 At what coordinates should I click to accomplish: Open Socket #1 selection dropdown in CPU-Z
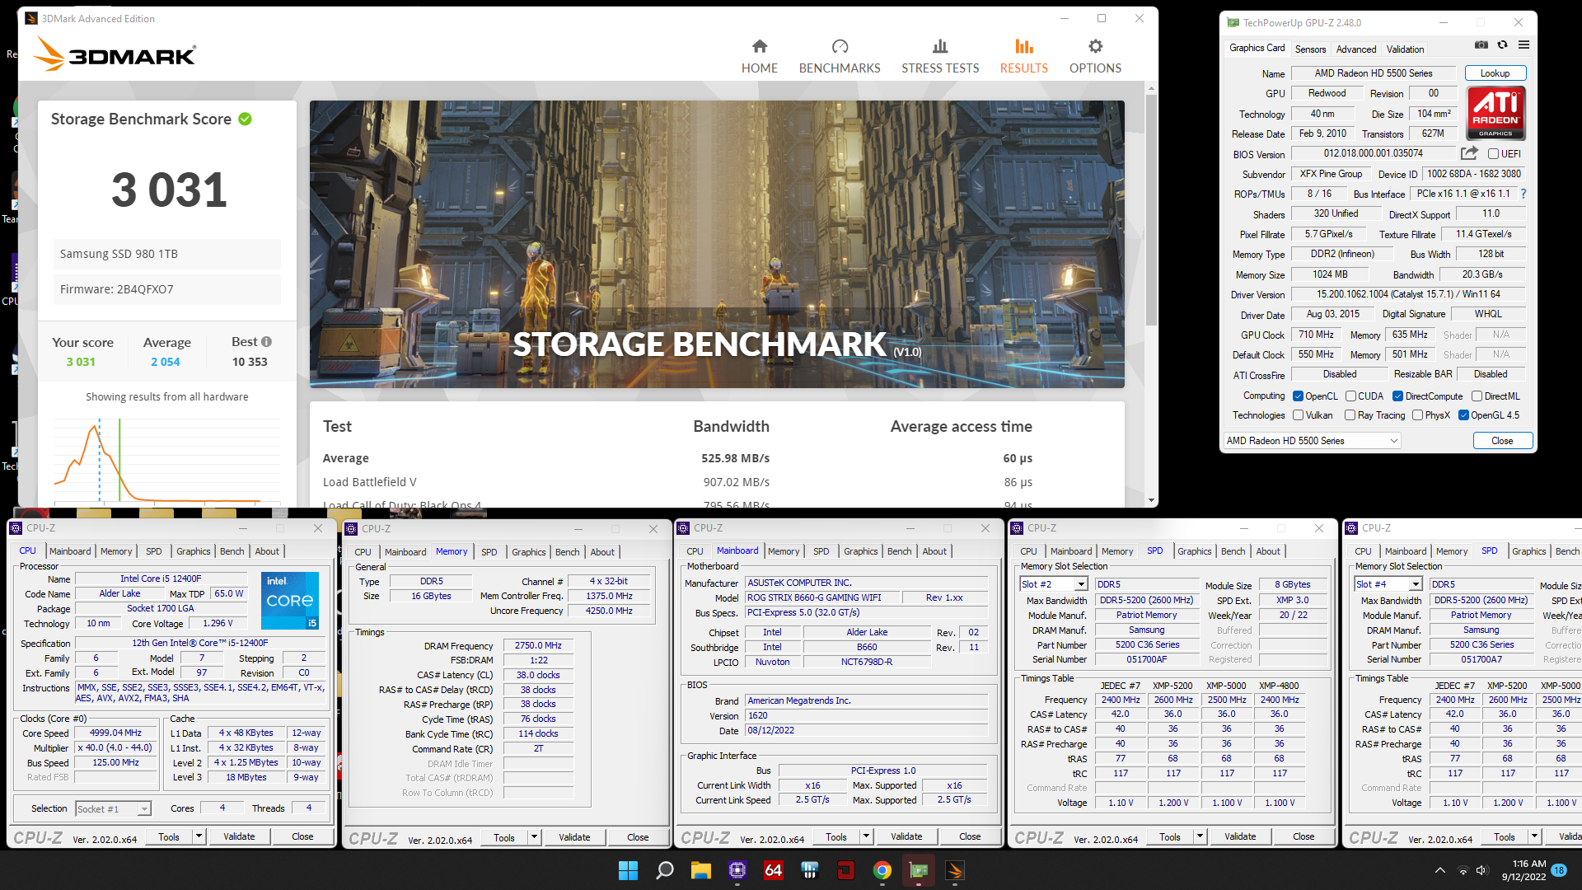(114, 809)
